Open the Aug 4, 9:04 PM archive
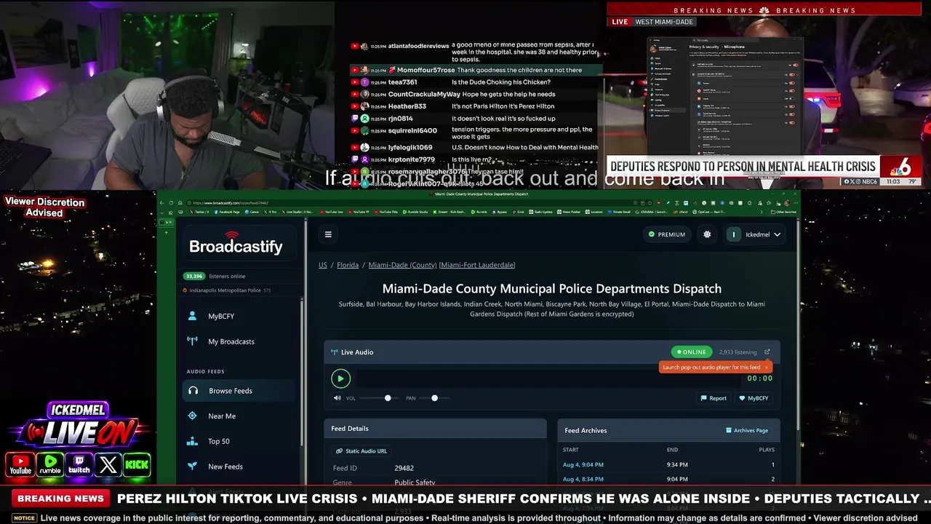 click(x=583, y=464)
